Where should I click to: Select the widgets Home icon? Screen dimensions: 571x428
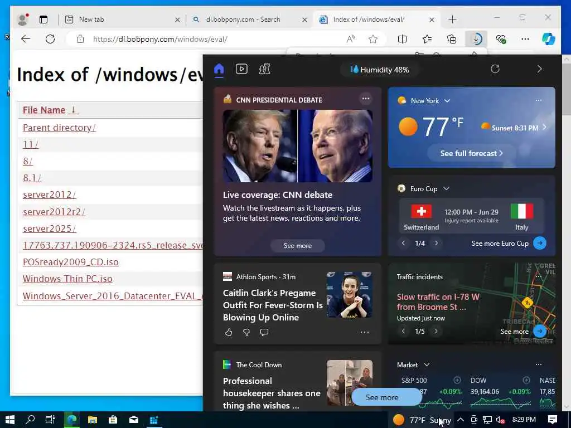[x=219, y=69]
